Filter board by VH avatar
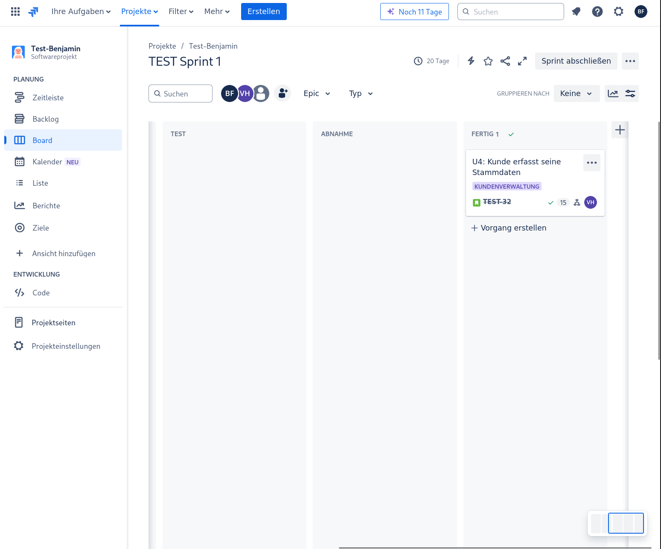The width and height of the screenshot is (661, 549). [x=245, y=93]
